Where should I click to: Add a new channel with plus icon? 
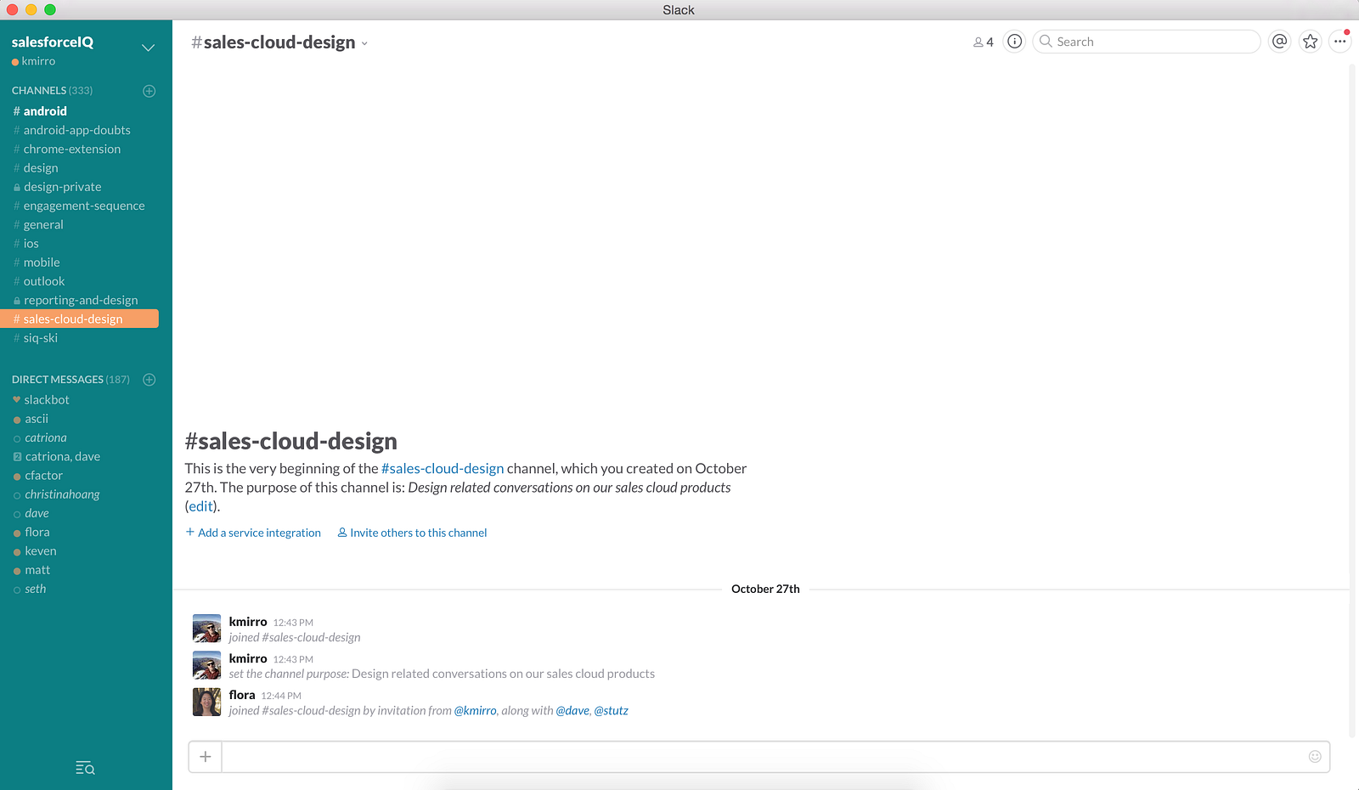[149, 91]
